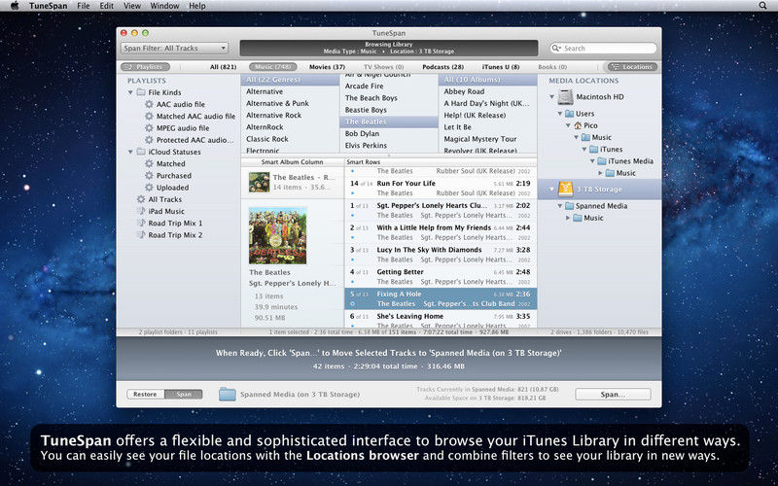Open the Edit menu
Screen dimensions: 778x486
point(106,6)
